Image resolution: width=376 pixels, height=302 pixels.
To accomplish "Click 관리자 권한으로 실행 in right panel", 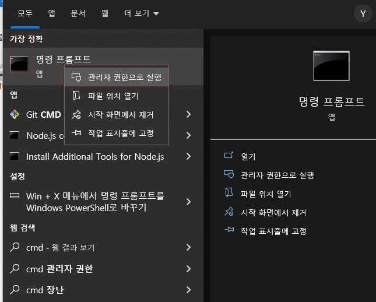I will point(277,175).
